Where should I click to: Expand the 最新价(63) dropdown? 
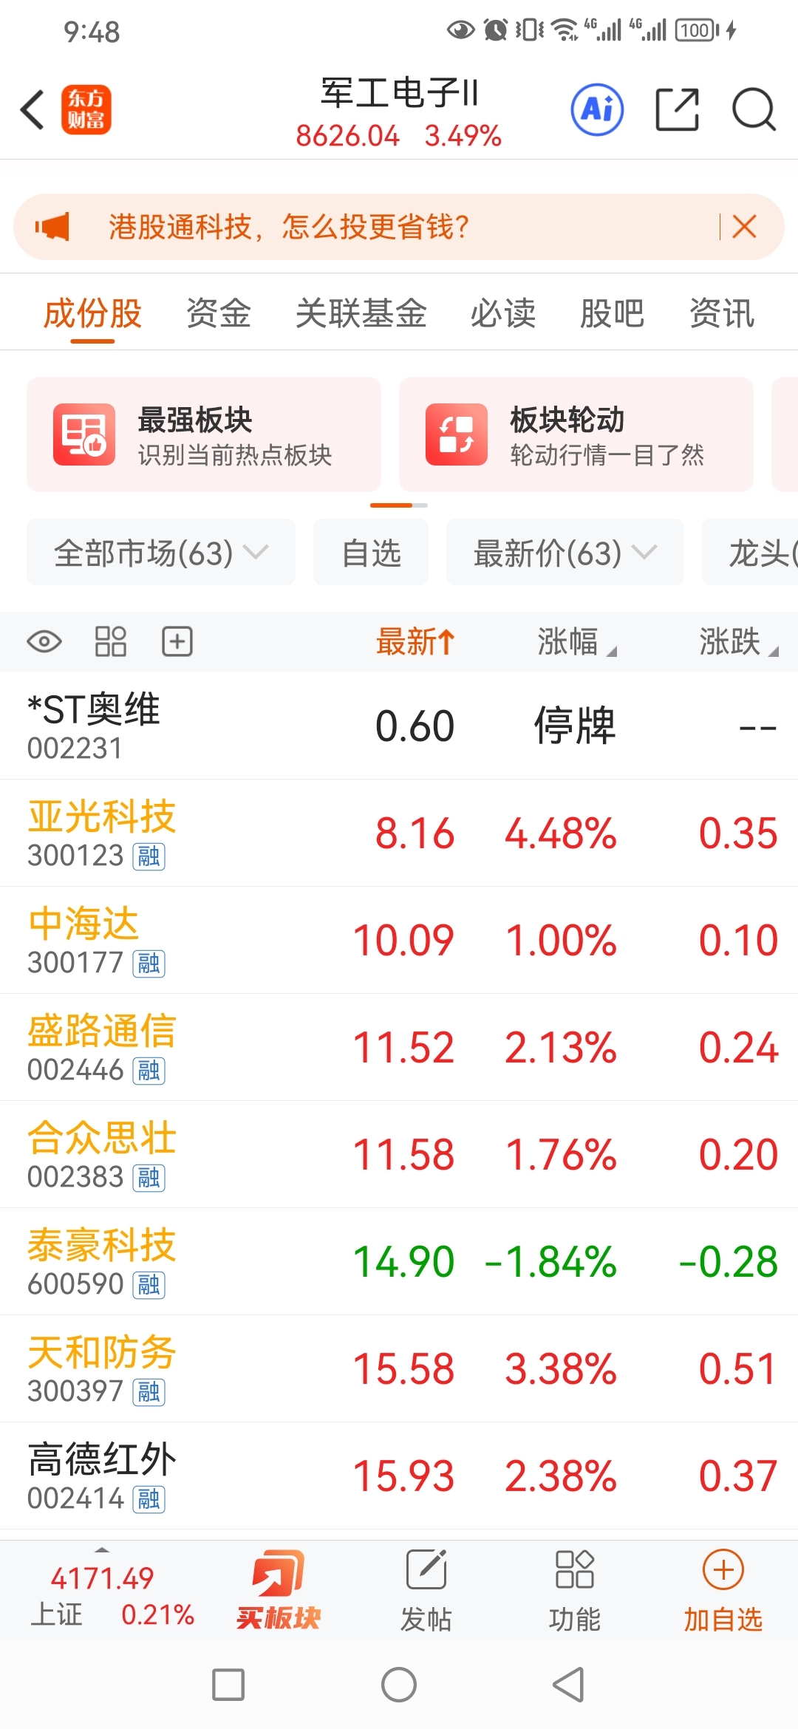(x=565, y=552)
